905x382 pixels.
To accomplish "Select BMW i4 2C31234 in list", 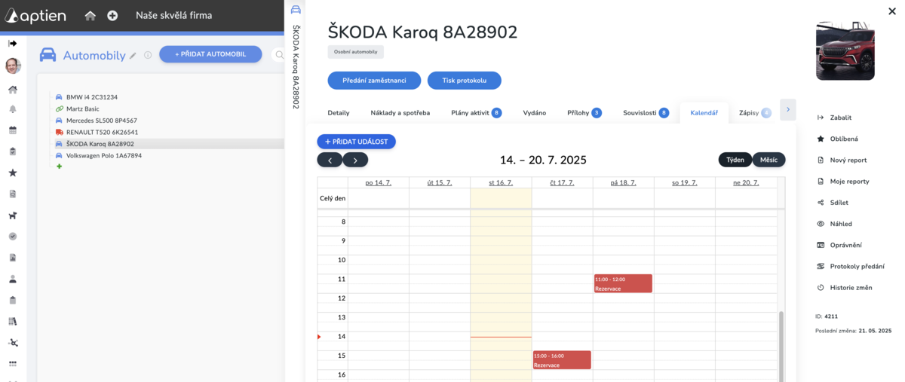I will tap(92, 97).
